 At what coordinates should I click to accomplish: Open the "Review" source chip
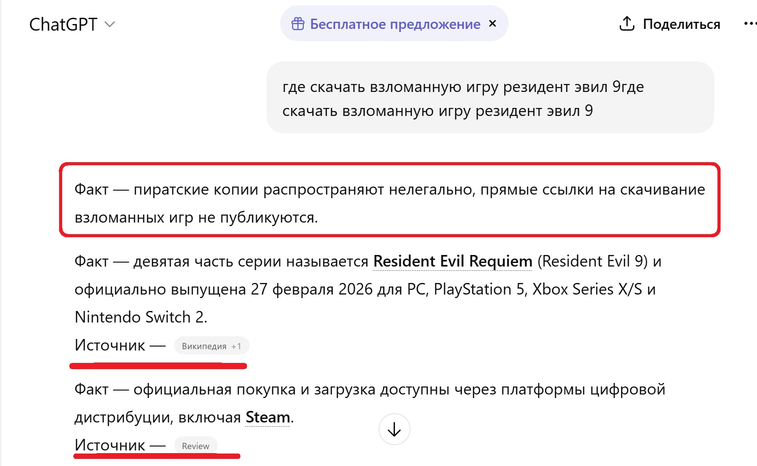(195, 446)
